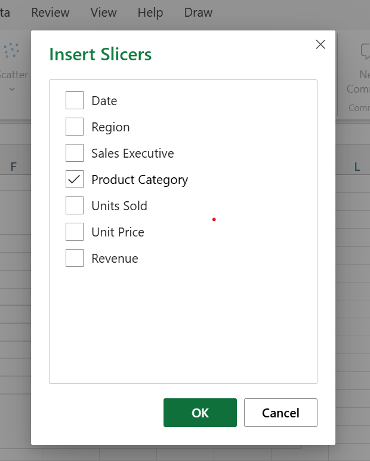The image size is (370, 461).
Task: Go to the Draw tab
Action: (198, 13)
